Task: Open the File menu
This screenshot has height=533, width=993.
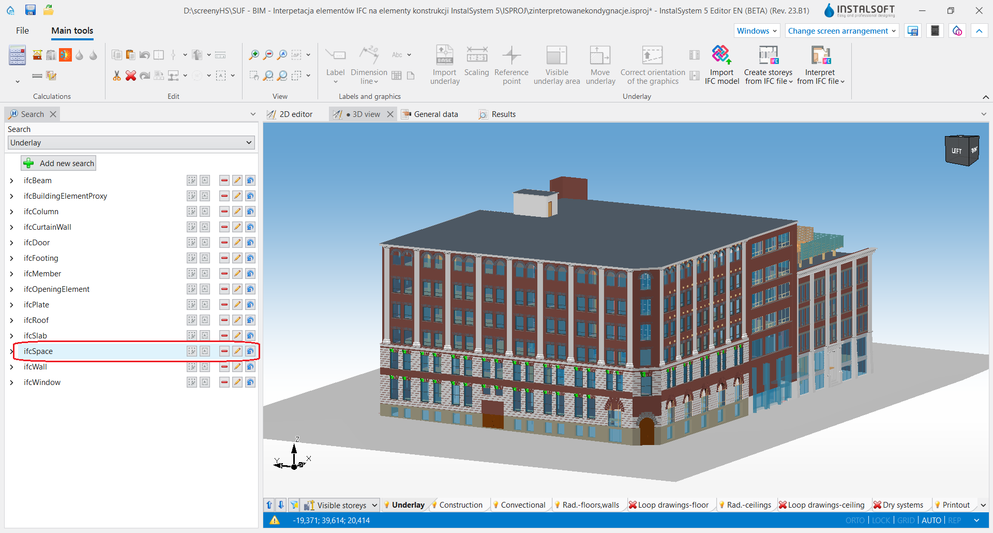Action: 22,31
